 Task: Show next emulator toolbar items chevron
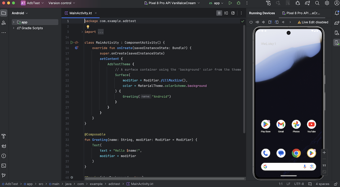[290, 22]
